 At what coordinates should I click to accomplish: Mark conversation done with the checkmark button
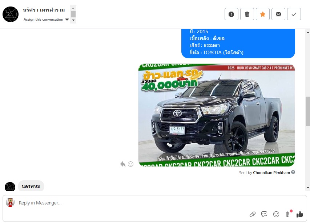294,14
